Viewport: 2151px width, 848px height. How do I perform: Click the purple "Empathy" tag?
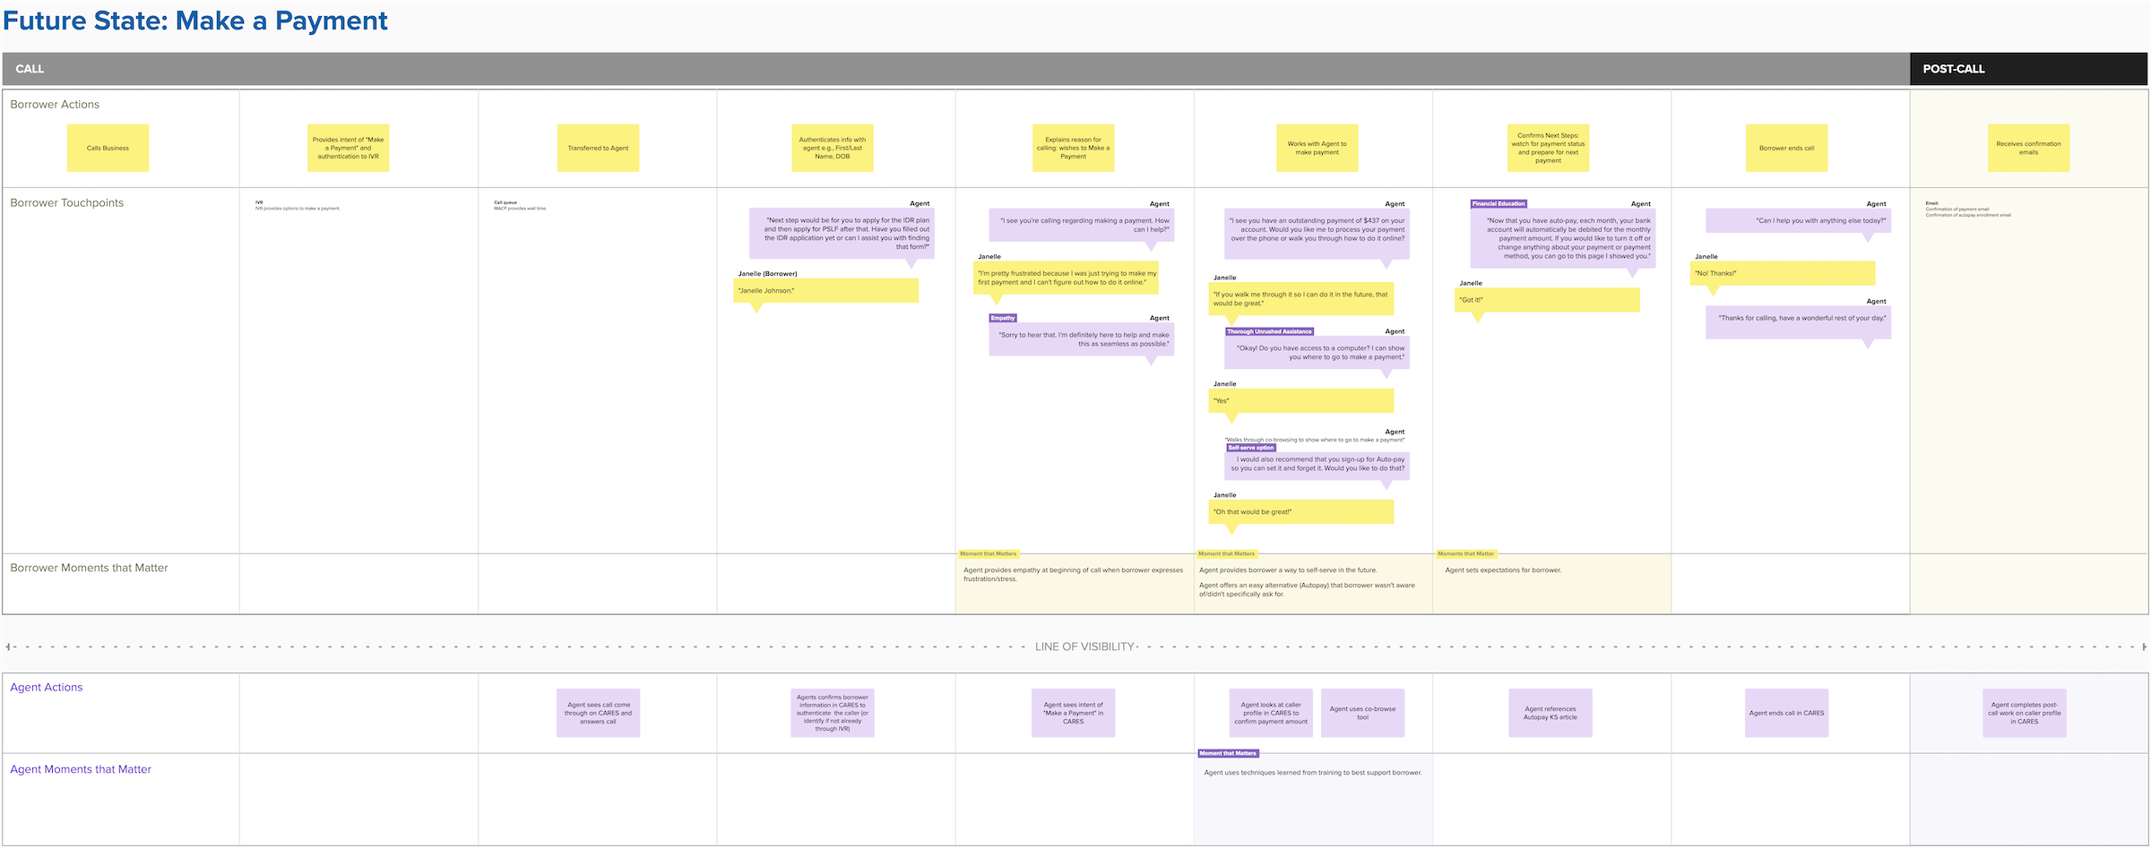click(x=1003, y=318)
